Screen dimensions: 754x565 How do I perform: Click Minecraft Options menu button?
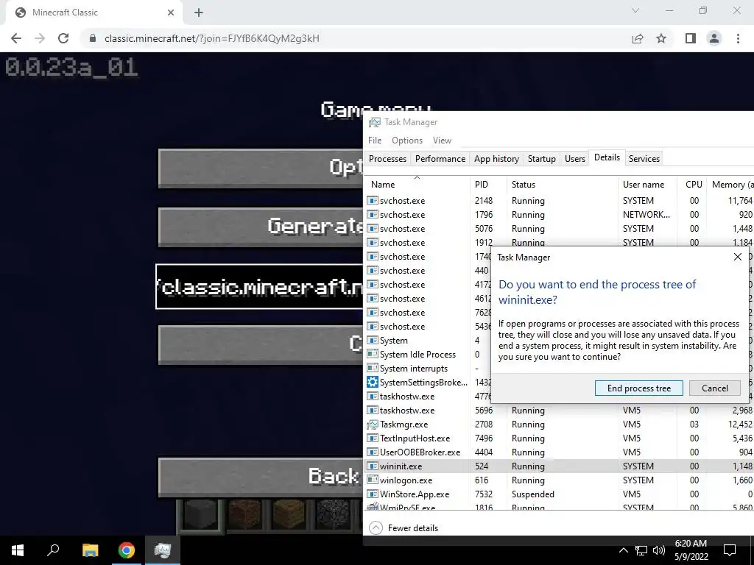pos(261,168)
